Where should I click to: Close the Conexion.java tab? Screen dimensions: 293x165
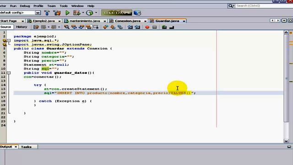point(145,21)
